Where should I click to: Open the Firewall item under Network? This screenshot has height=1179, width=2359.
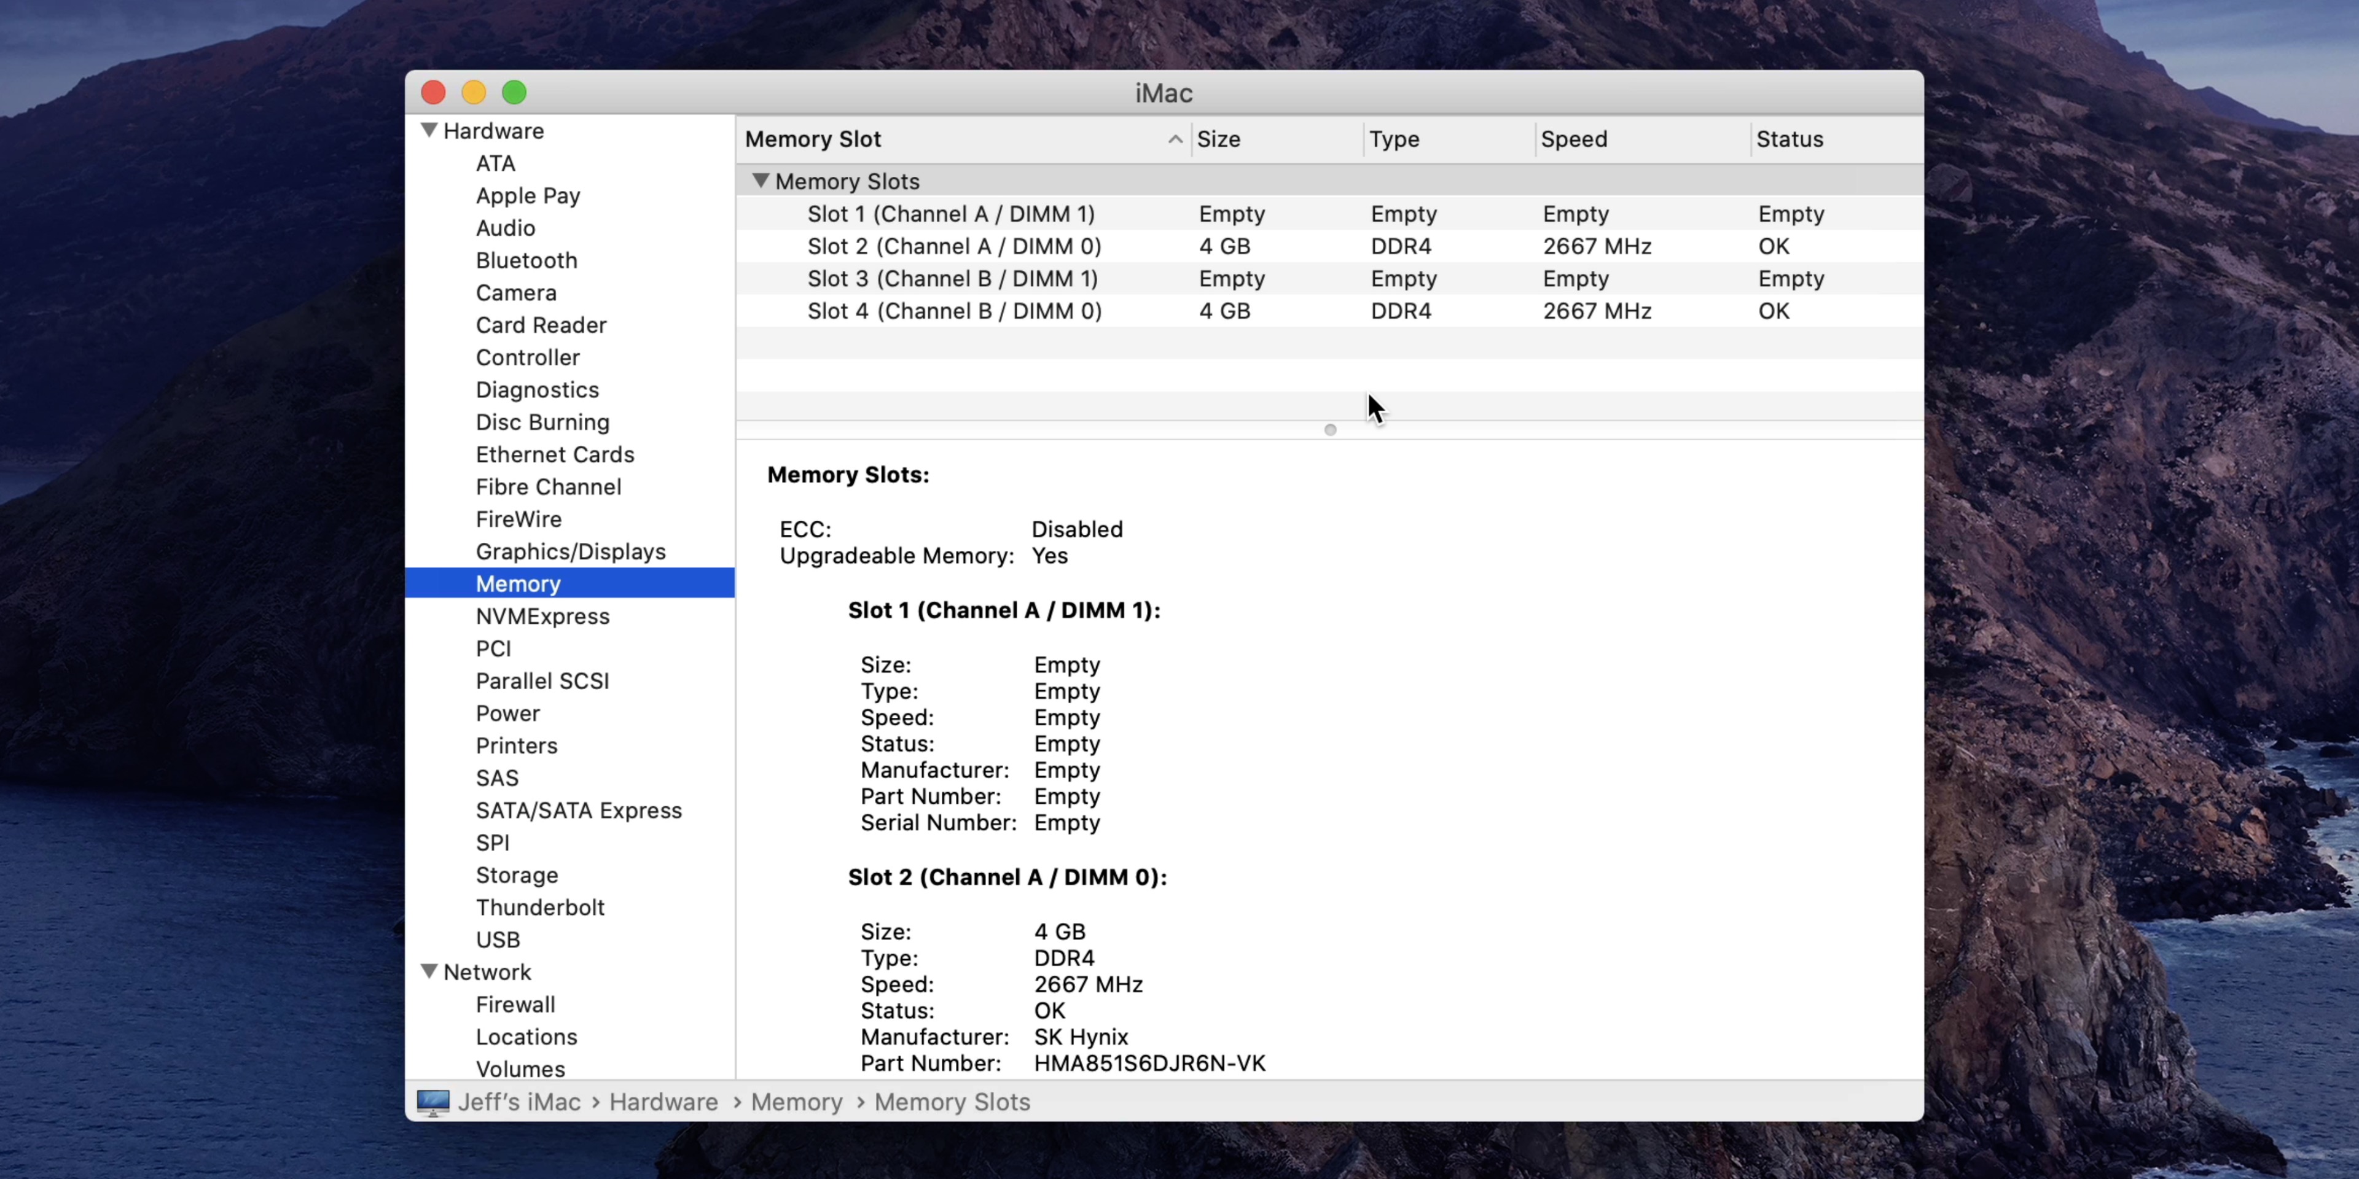click(515, 1004)
